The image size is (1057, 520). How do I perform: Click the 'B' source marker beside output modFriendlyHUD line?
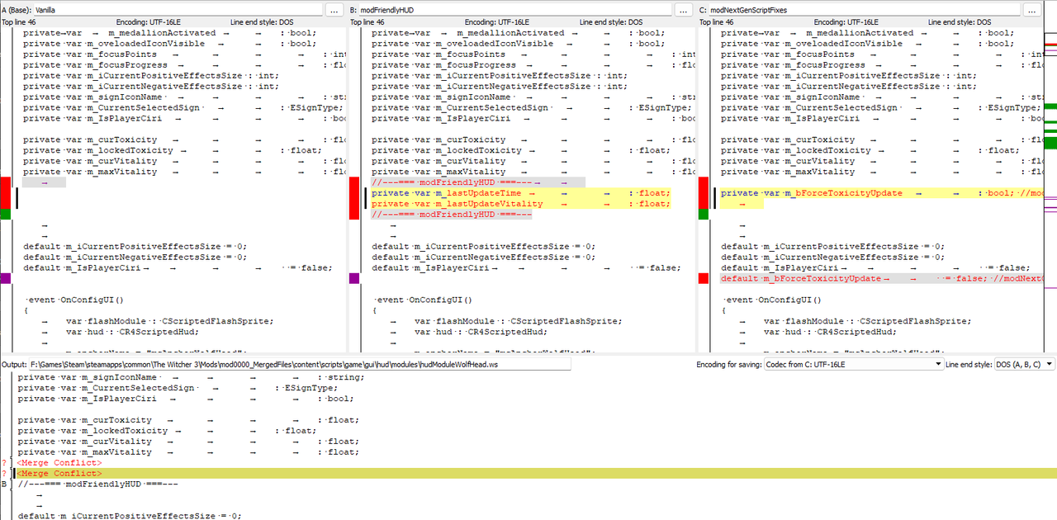pos(5,485)
